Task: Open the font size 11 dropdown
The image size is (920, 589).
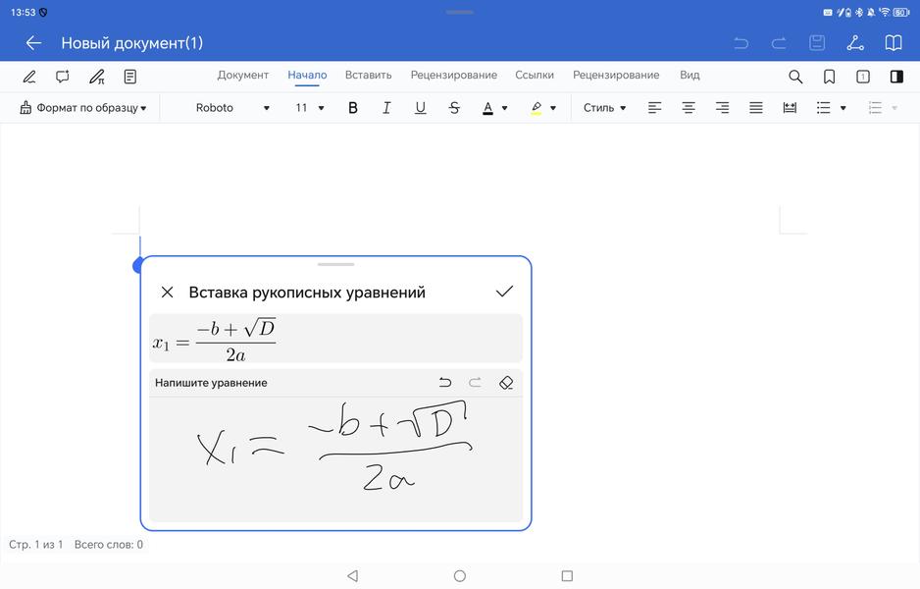Action: [x=310, y=108]
